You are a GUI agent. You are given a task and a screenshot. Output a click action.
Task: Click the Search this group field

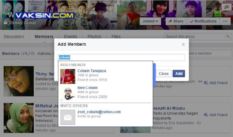pos(194,37)
